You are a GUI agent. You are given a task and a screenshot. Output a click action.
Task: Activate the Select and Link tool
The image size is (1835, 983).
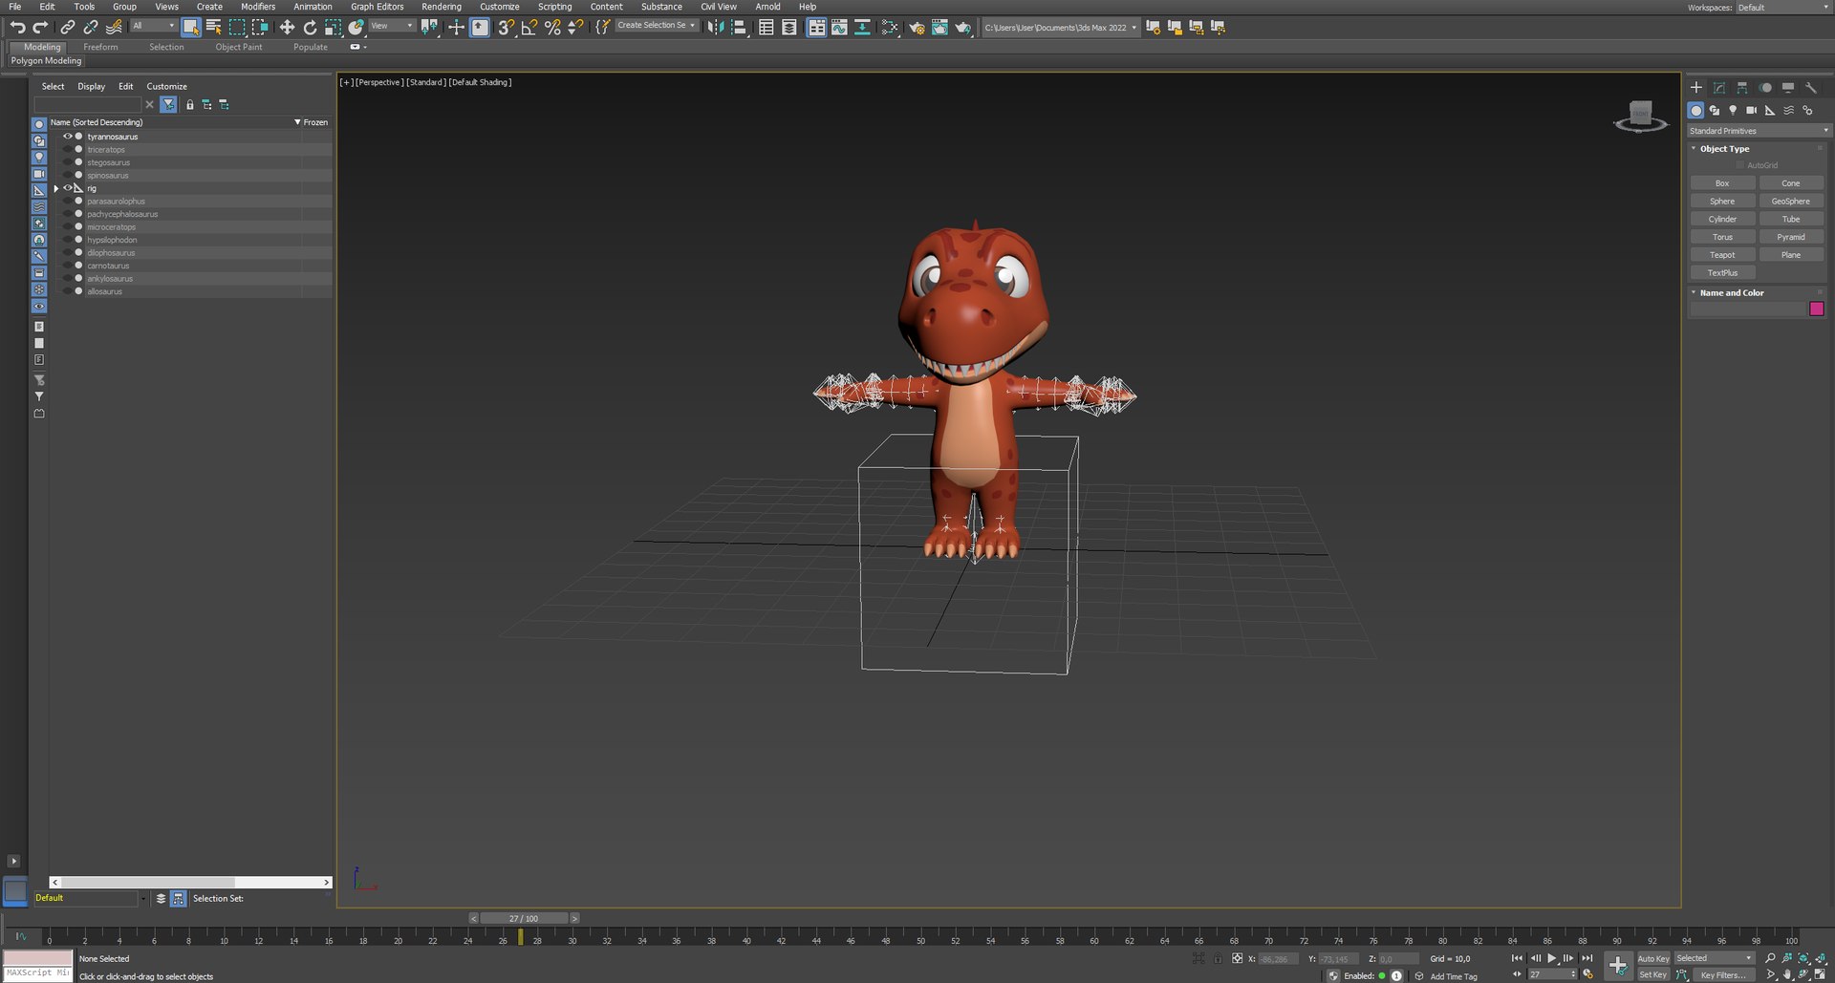tap(68, 28)
